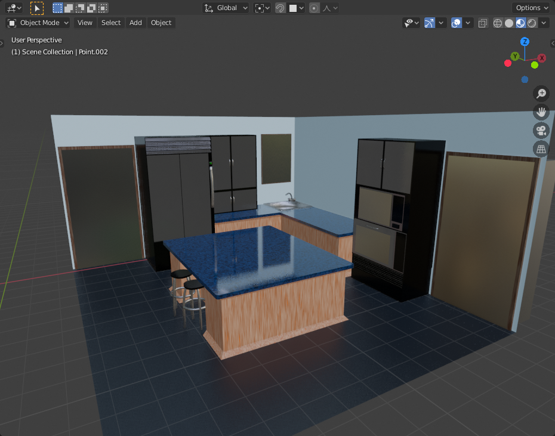
Task: Open the Global transform orientation dropdown
Action: pos(226,8)
